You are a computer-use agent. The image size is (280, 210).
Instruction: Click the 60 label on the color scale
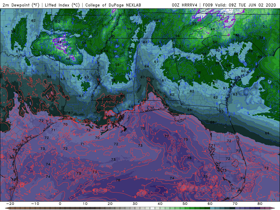[210, 204]
